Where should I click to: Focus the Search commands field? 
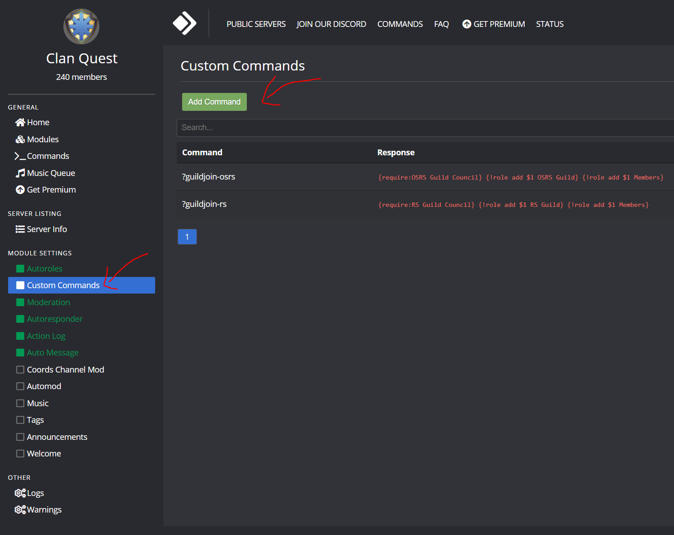425,128
